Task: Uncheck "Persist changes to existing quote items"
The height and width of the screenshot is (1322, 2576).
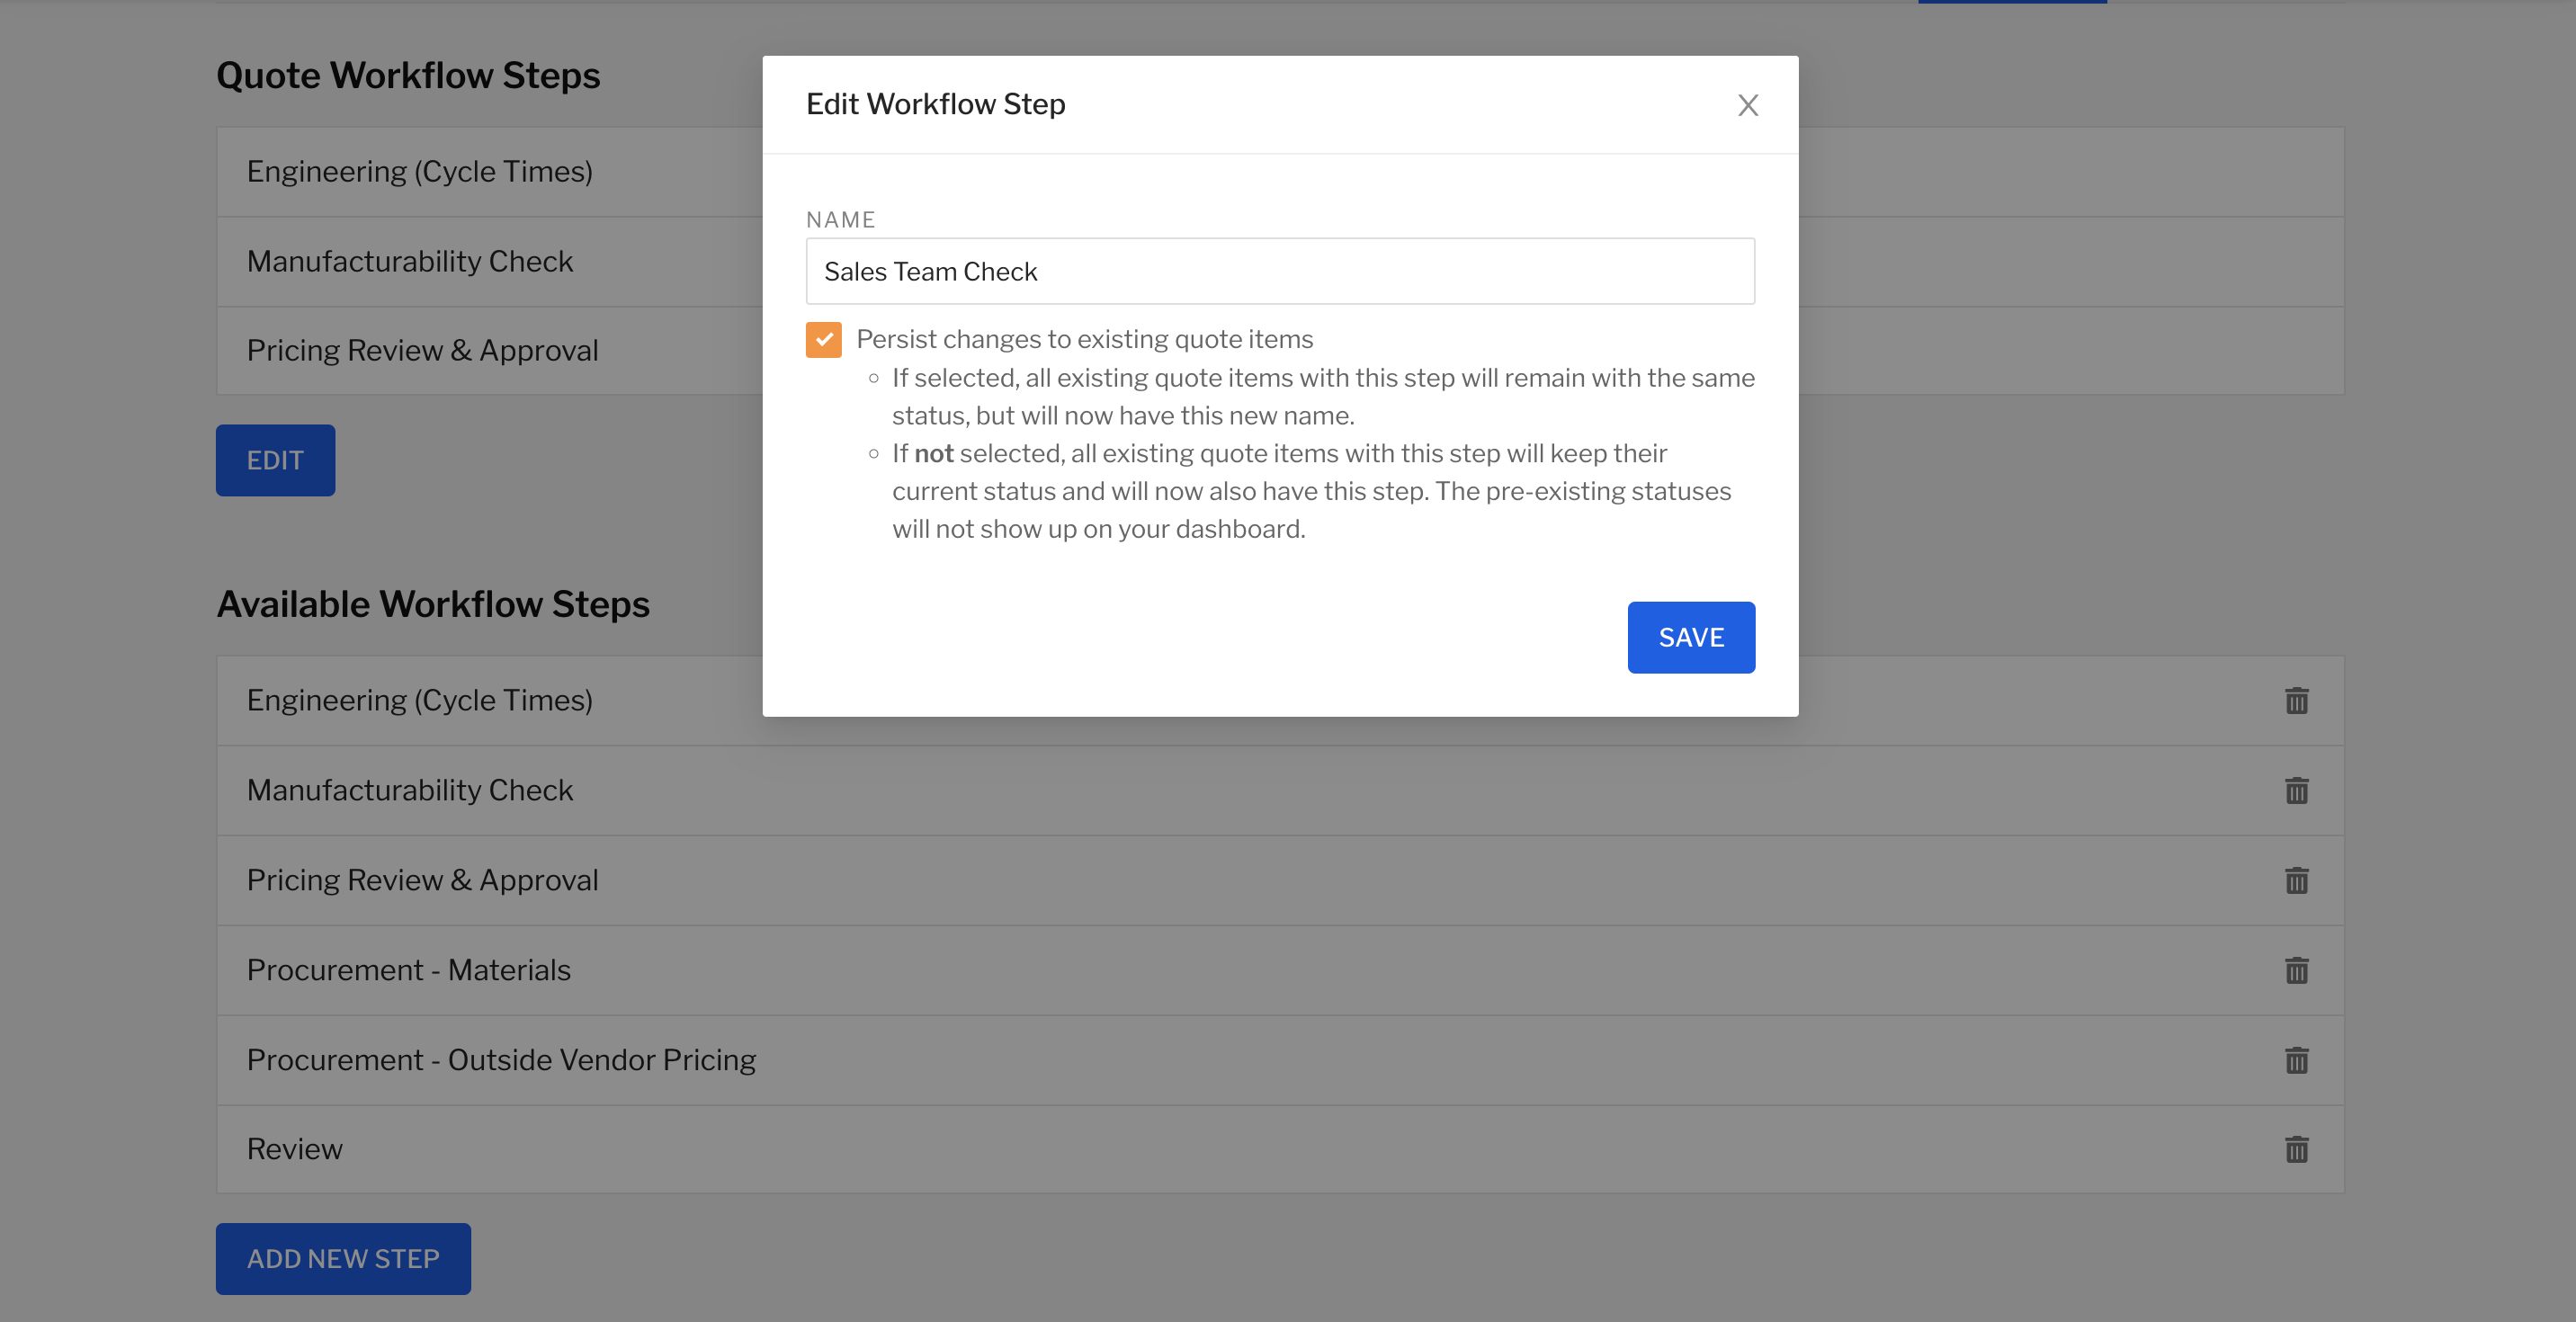Action: tap(823, 340)
